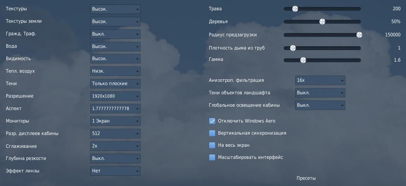Expand the Тени объектов ландшафта dropdown
This screenshot has height=186, width=406.
(x=320, y=93)
